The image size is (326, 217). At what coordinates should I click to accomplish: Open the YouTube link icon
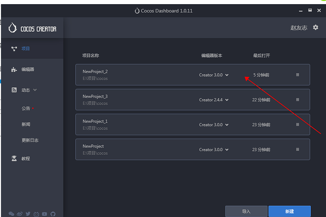point(44,214)
